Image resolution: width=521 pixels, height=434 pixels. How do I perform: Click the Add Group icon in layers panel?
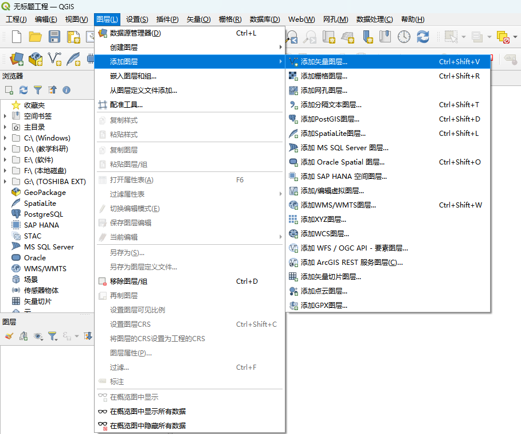(x=23, y=337)
